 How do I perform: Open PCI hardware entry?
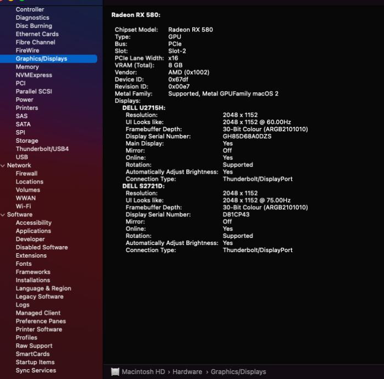point(20,83)
